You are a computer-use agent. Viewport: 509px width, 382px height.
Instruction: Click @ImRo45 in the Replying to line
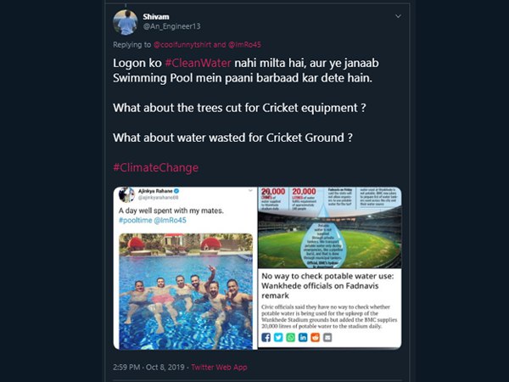point(248,44)
